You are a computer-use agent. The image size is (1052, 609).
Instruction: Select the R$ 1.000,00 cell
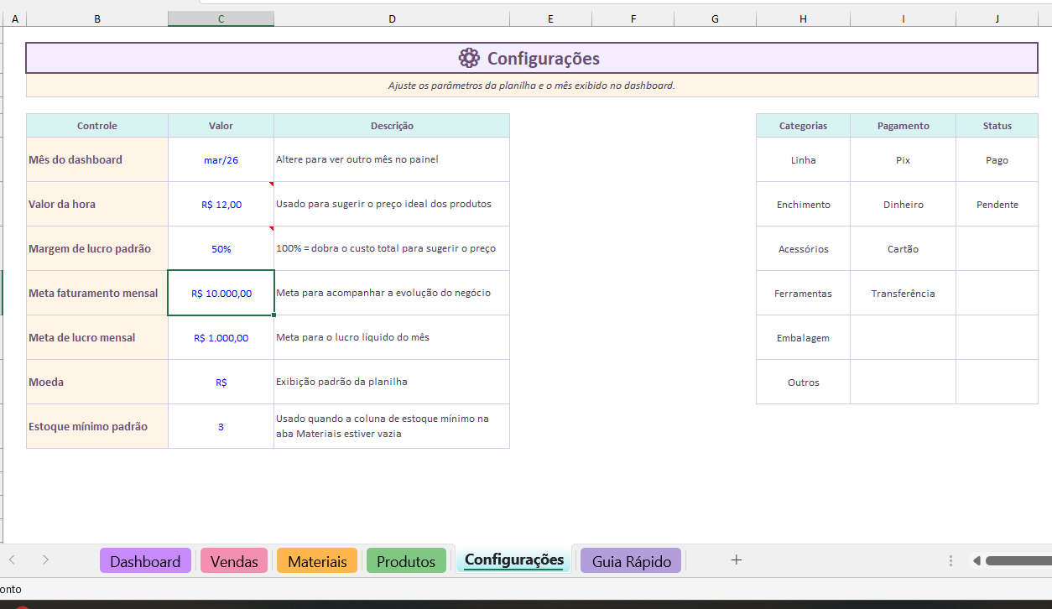point(221,337)
